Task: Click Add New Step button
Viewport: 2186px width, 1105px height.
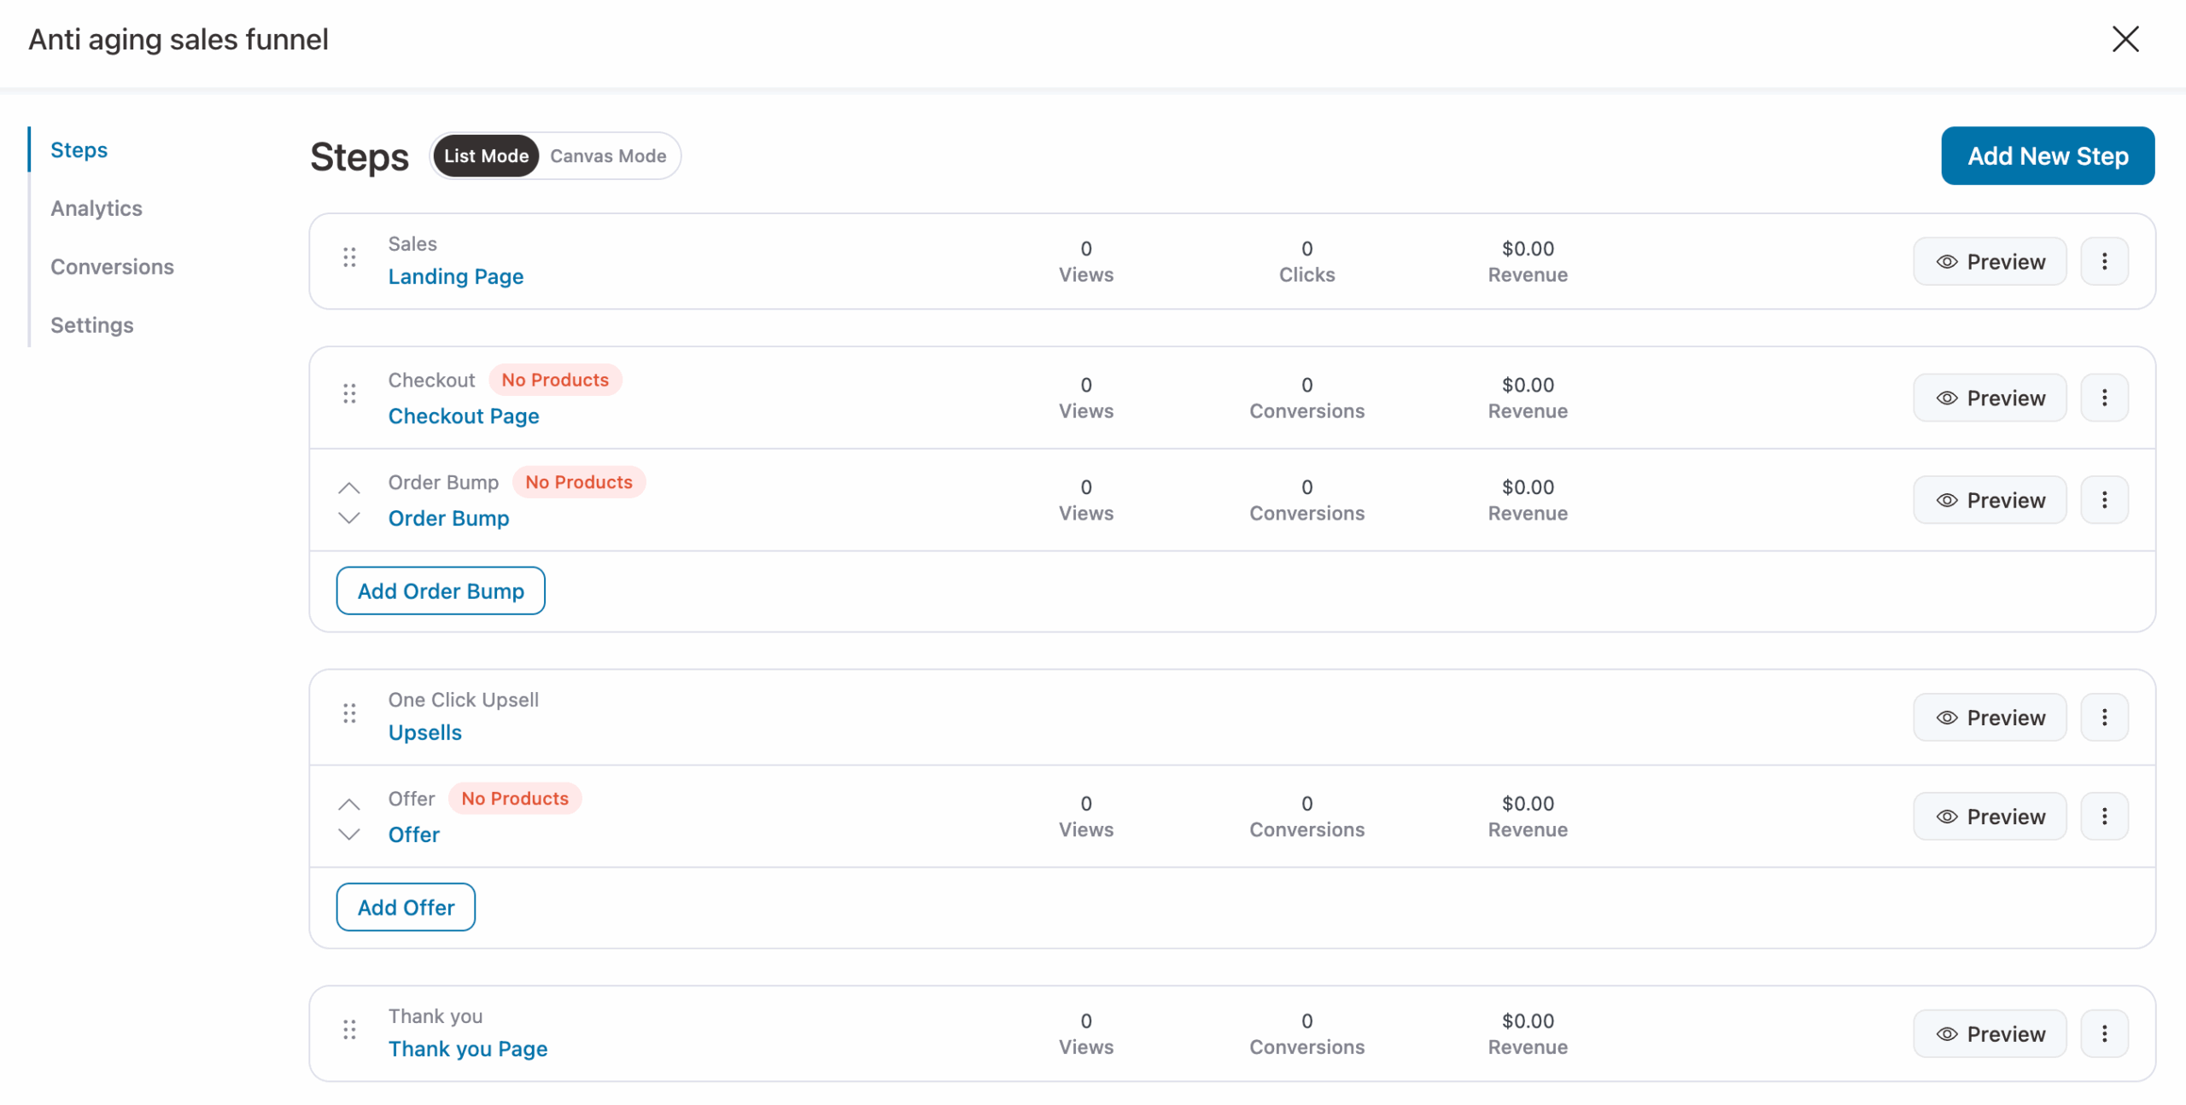Action: point(2048,156)
